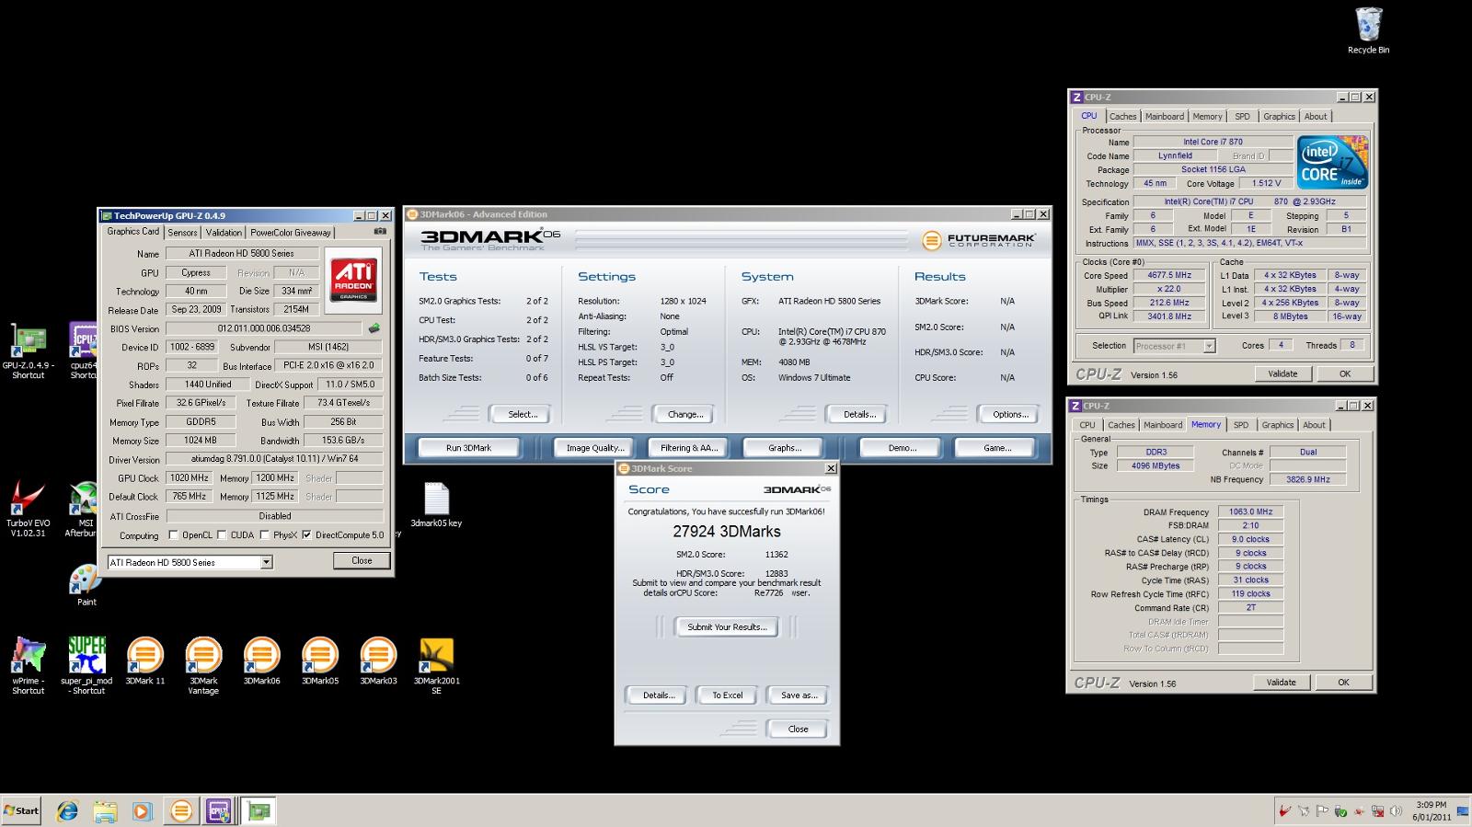The image size is (1472, 827).
Task: Click the Core Speed 4677.5 MHz field
Action: coord(1169,275)
